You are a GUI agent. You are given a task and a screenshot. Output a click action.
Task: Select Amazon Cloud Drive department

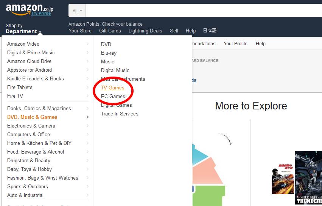pyautogui.click(x=29, y=61)
